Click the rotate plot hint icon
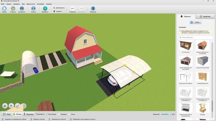 (31, 119)
